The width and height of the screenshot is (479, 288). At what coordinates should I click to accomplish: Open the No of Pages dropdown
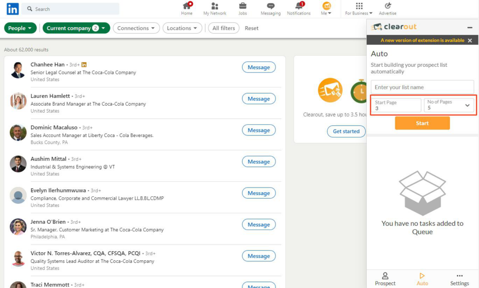449,105
